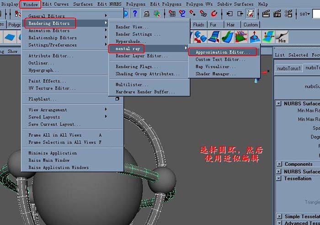Click the blue NURBS plane shelf icon
This screenshot has width=320, height=225.
tap(10, 37)
